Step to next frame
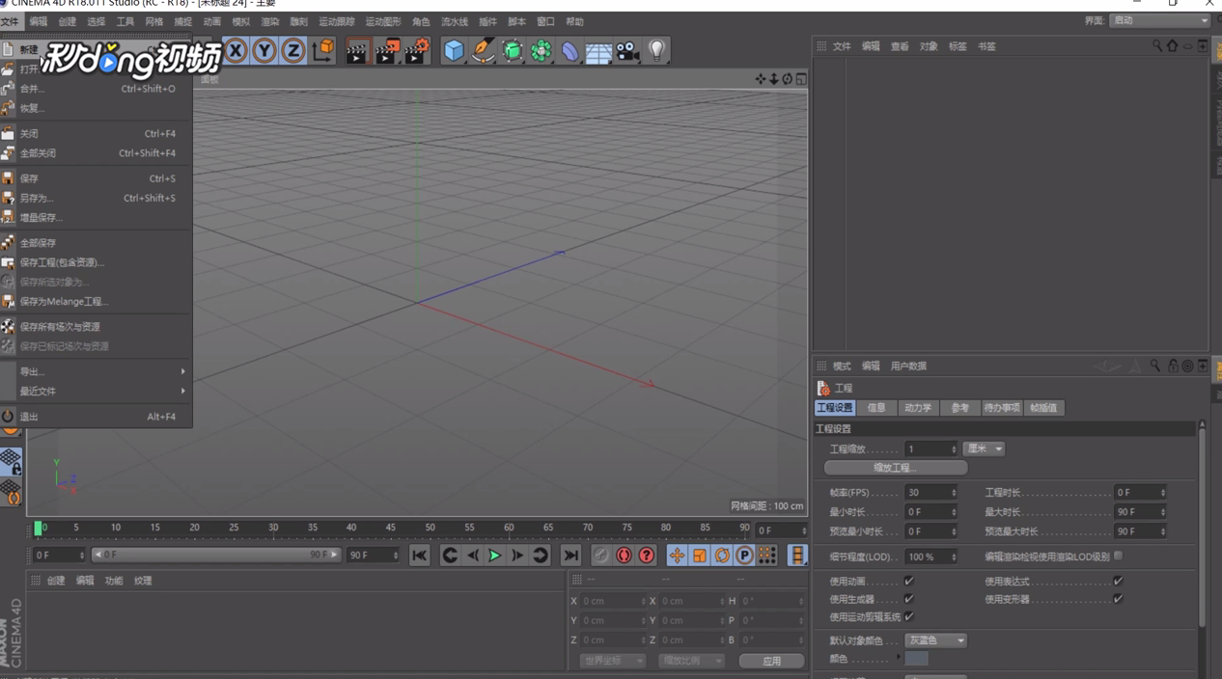 (517, 556)
